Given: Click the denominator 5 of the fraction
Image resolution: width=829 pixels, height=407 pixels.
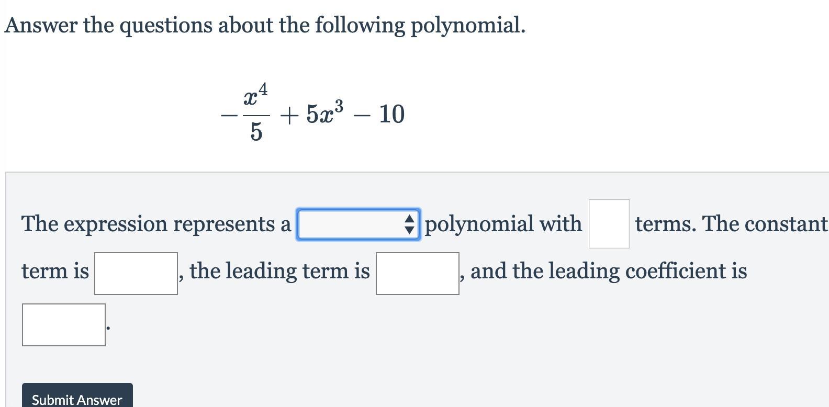Looking at the screenshot, I should click(x=256, y=132).
